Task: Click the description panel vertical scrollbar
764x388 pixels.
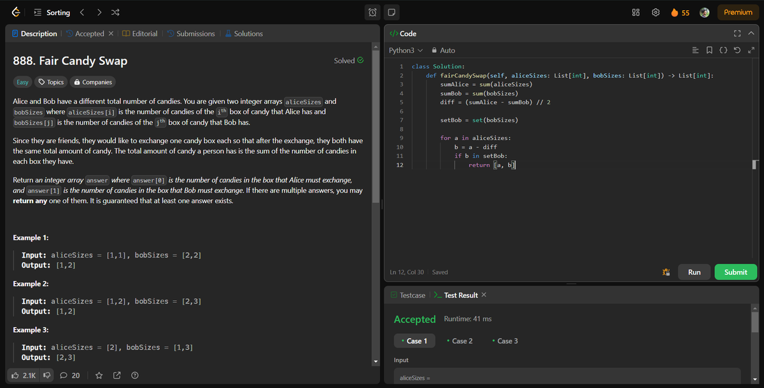Action: click(376, 127)
